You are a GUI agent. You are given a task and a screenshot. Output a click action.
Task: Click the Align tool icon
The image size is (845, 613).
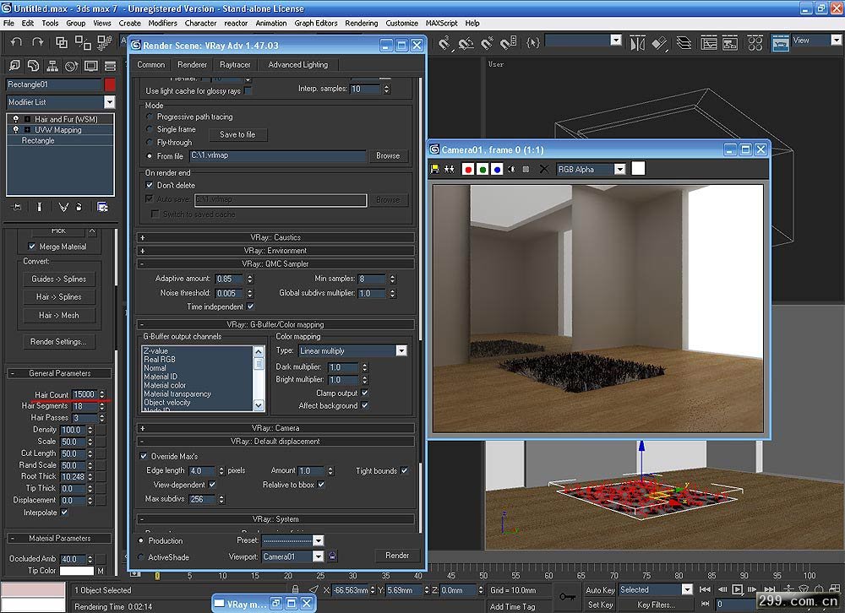659,42
